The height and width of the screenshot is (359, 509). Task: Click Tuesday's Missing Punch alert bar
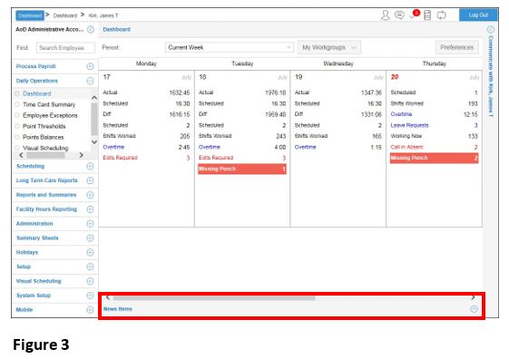(x=242, y=169)
